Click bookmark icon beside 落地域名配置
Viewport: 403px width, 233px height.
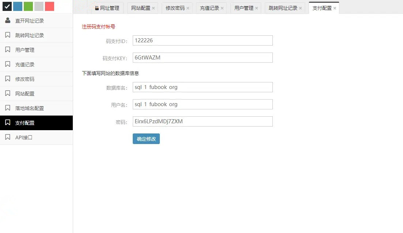point(8,108)
